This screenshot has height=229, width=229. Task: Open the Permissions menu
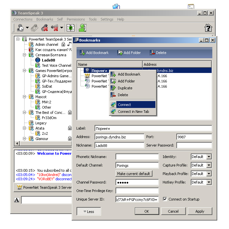[76, 19]
